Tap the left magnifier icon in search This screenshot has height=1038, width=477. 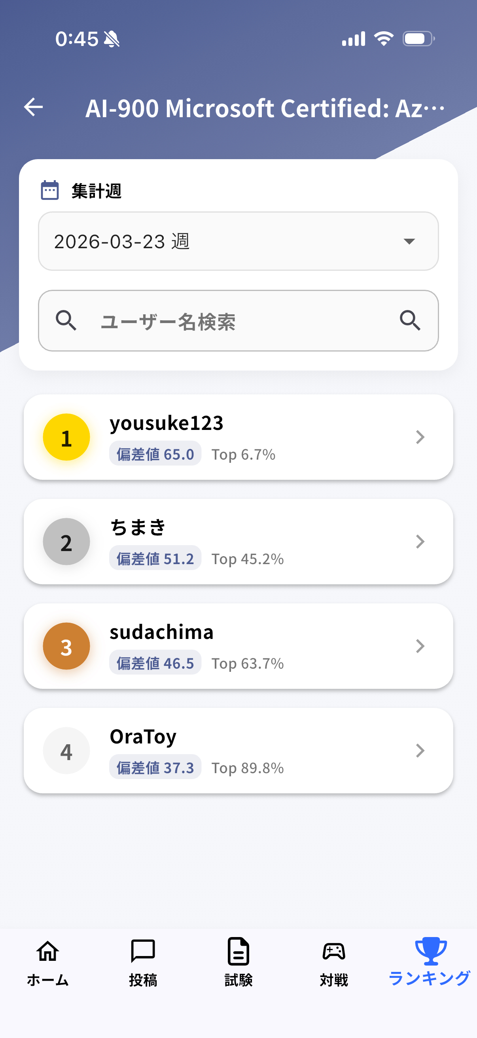point(66,320)
